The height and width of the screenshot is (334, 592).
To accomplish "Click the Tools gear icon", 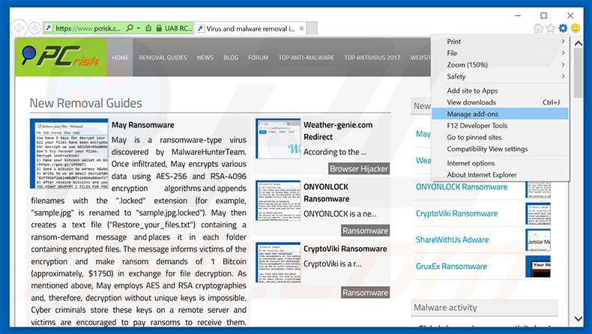I will [x=563, y=28].
